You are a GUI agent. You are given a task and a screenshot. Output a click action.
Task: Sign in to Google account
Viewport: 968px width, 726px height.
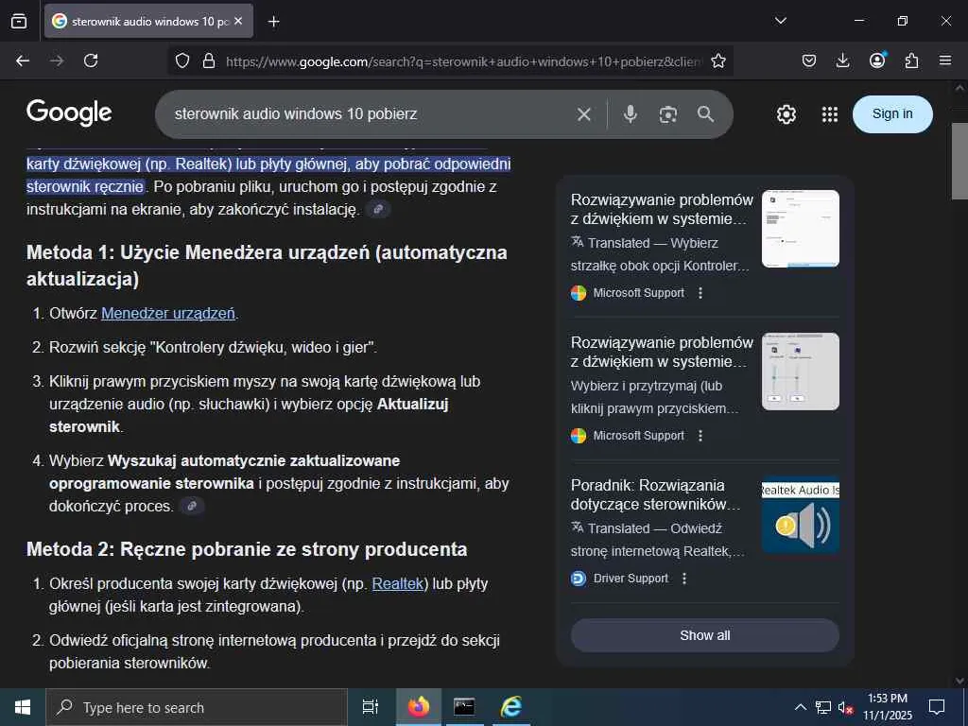click(892, 114)
